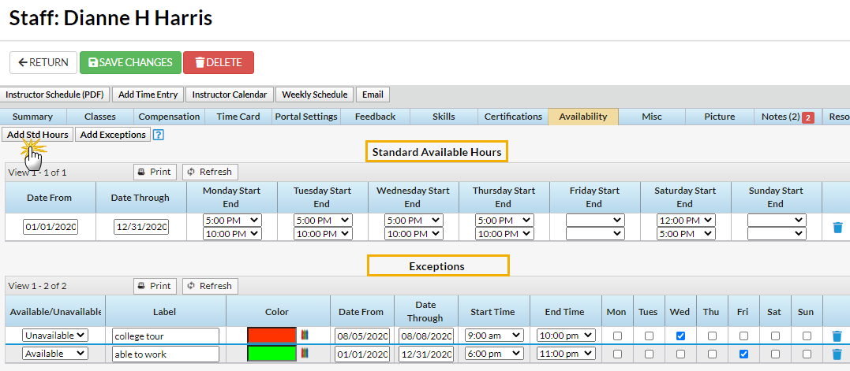850x371 pixels.
Task: Check Mon for college tour exception
Action: (617, 336)
